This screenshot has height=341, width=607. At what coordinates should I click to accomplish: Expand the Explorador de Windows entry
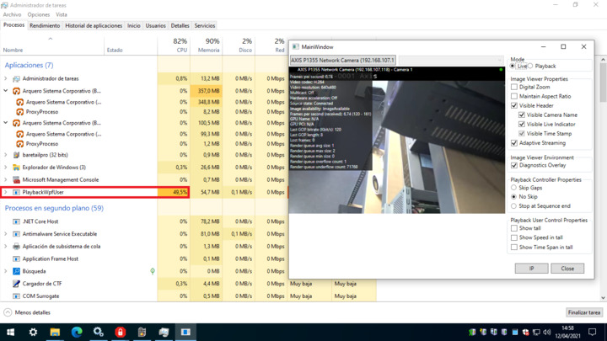coord(6,168)
